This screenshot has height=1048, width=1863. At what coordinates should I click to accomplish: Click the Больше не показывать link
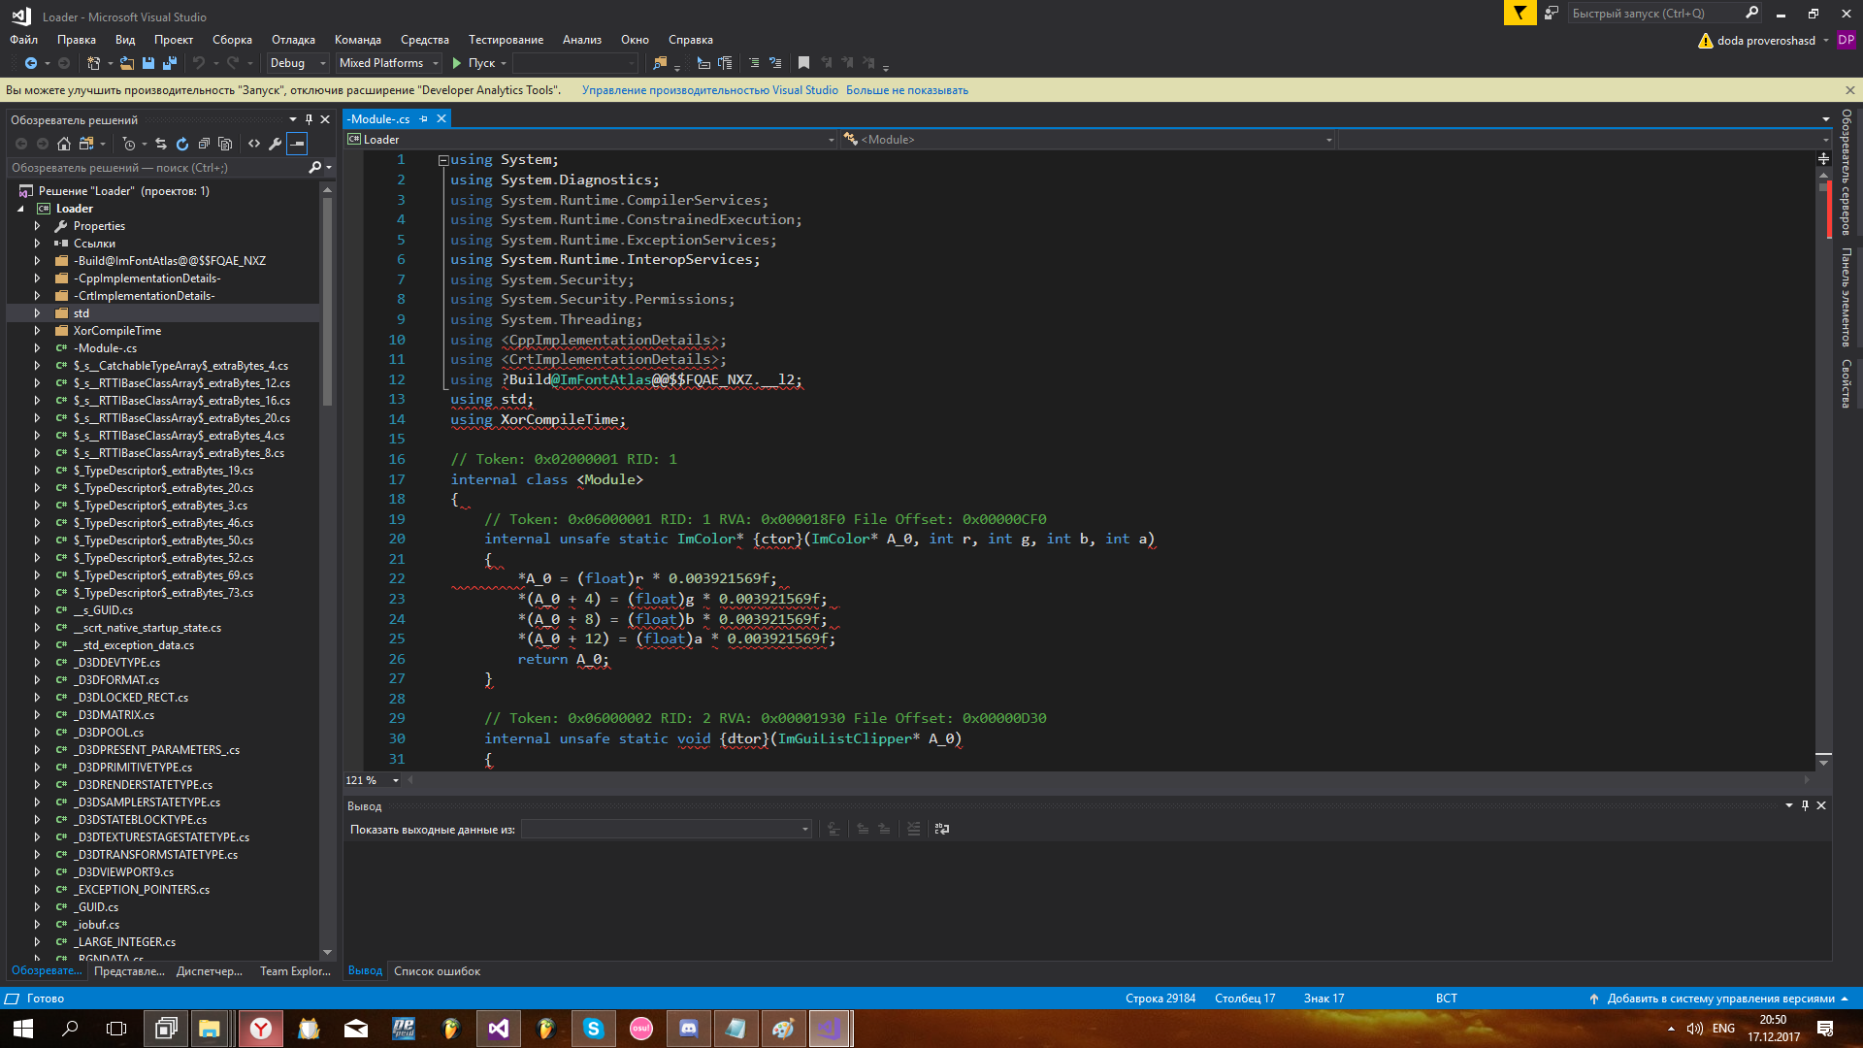[x=906, y=90]
